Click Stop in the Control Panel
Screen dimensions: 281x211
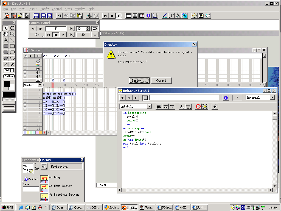click(56, 35)
